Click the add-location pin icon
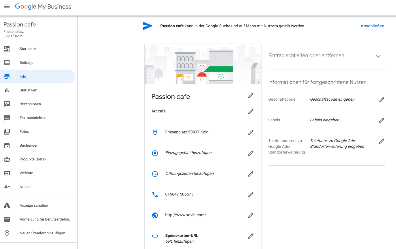Screen dimensions: 396x249 7,233
